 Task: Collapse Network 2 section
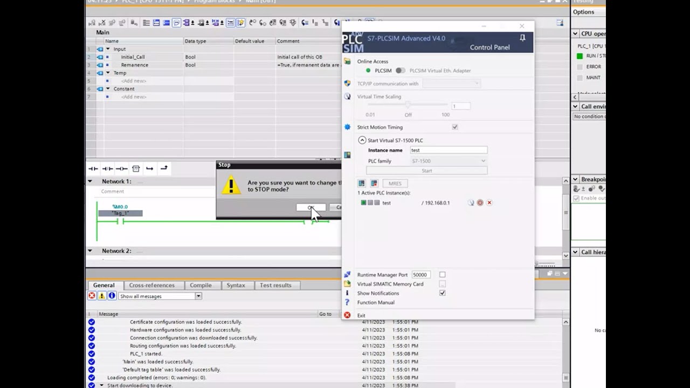[90, 251]
